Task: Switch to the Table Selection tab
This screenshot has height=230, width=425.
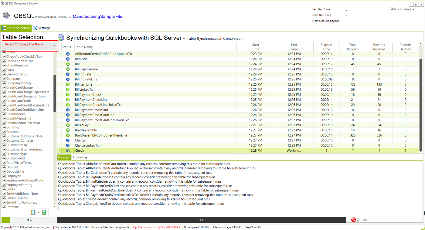Action: [16, 28]
